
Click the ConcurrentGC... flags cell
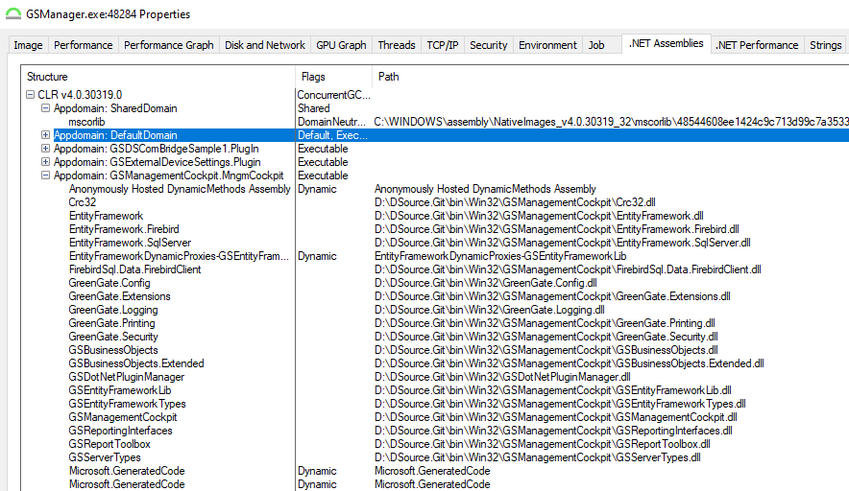pos(333,95)
